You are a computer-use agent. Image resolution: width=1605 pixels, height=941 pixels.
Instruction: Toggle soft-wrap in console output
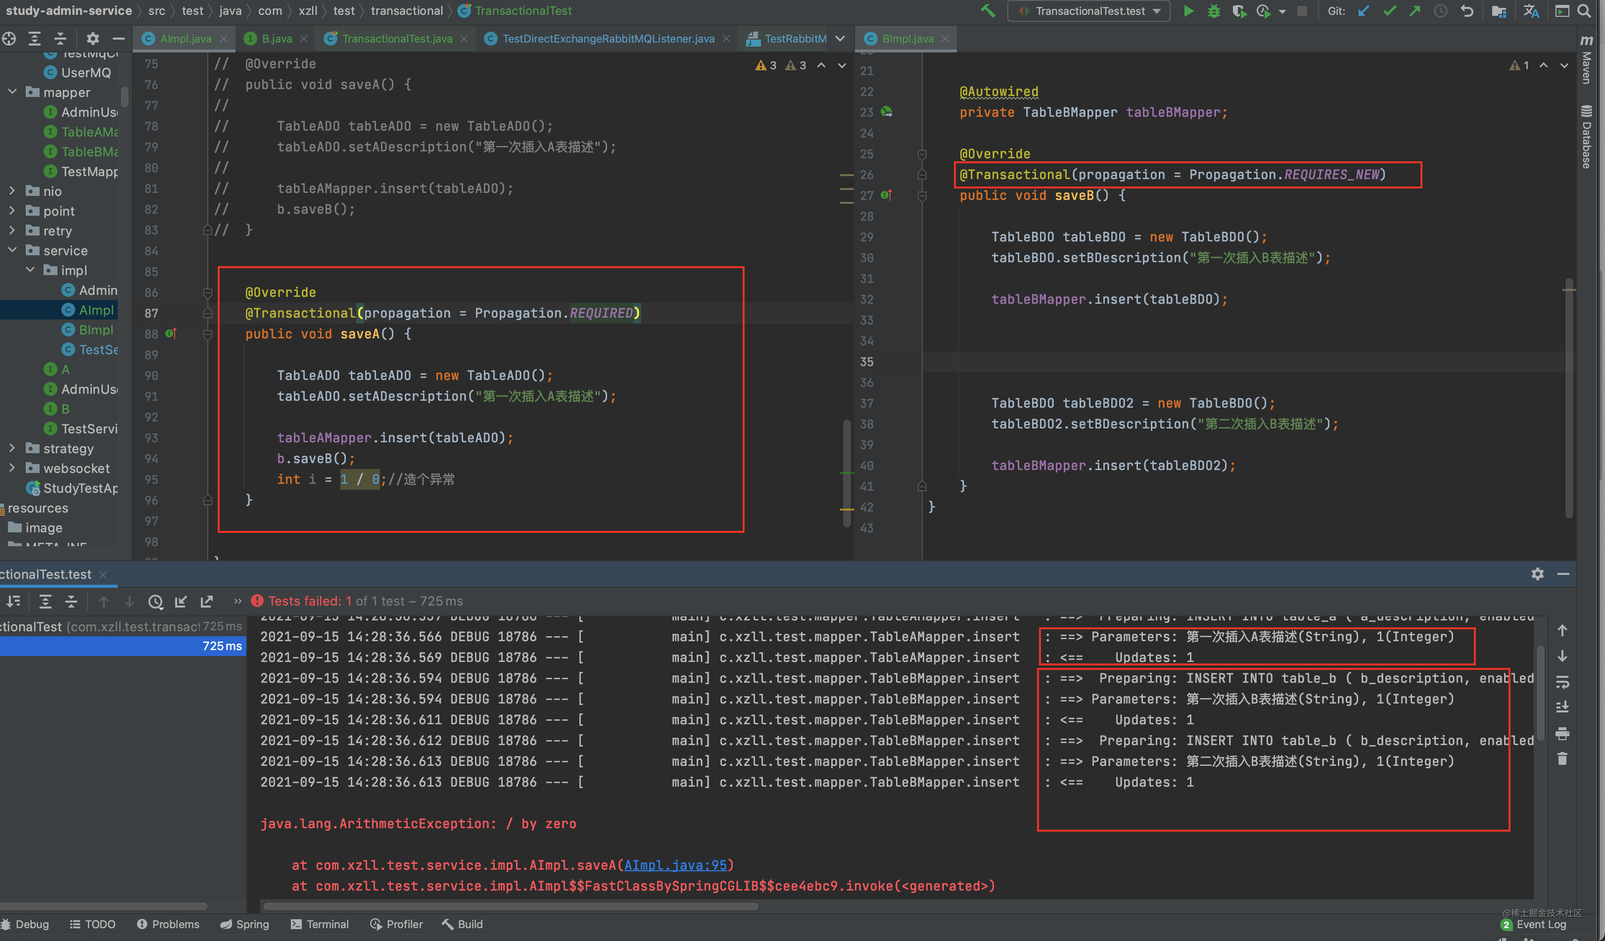point(1562,683)
